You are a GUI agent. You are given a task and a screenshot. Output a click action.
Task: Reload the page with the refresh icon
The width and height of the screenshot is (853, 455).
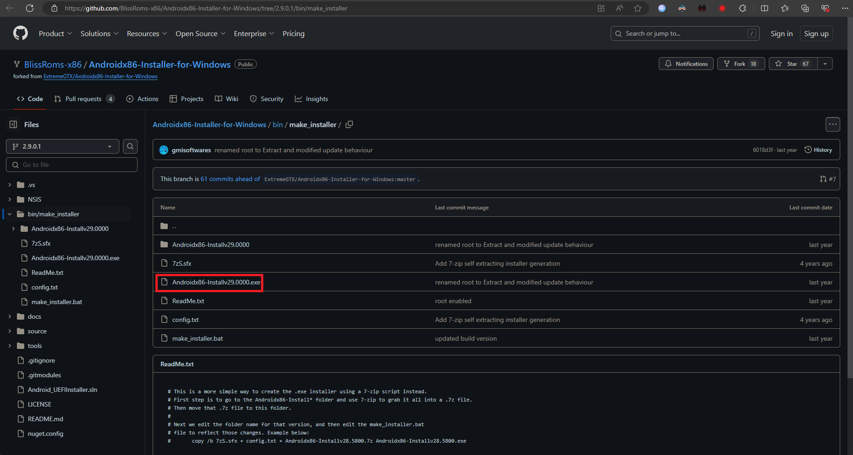pos(30,8)
